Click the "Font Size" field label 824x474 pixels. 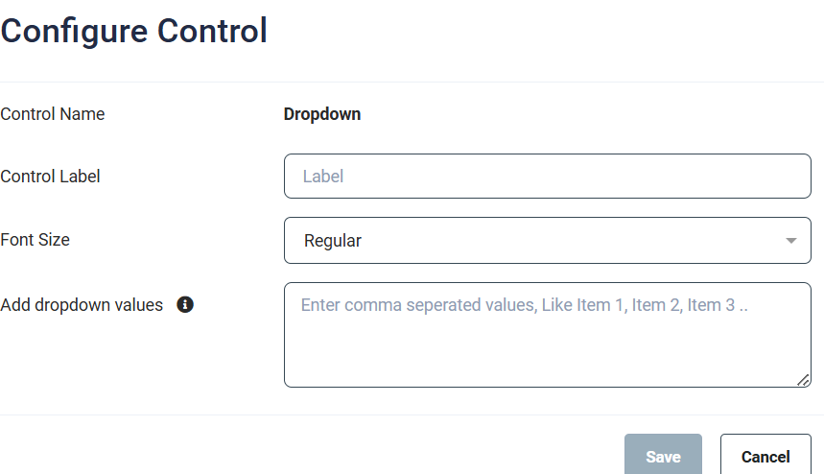35,240
